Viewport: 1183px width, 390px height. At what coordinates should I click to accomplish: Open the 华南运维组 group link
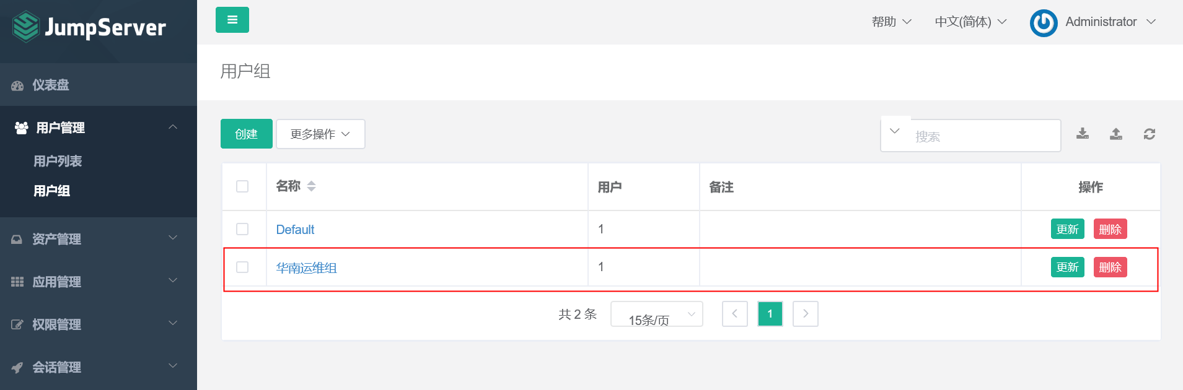[306, 267]
